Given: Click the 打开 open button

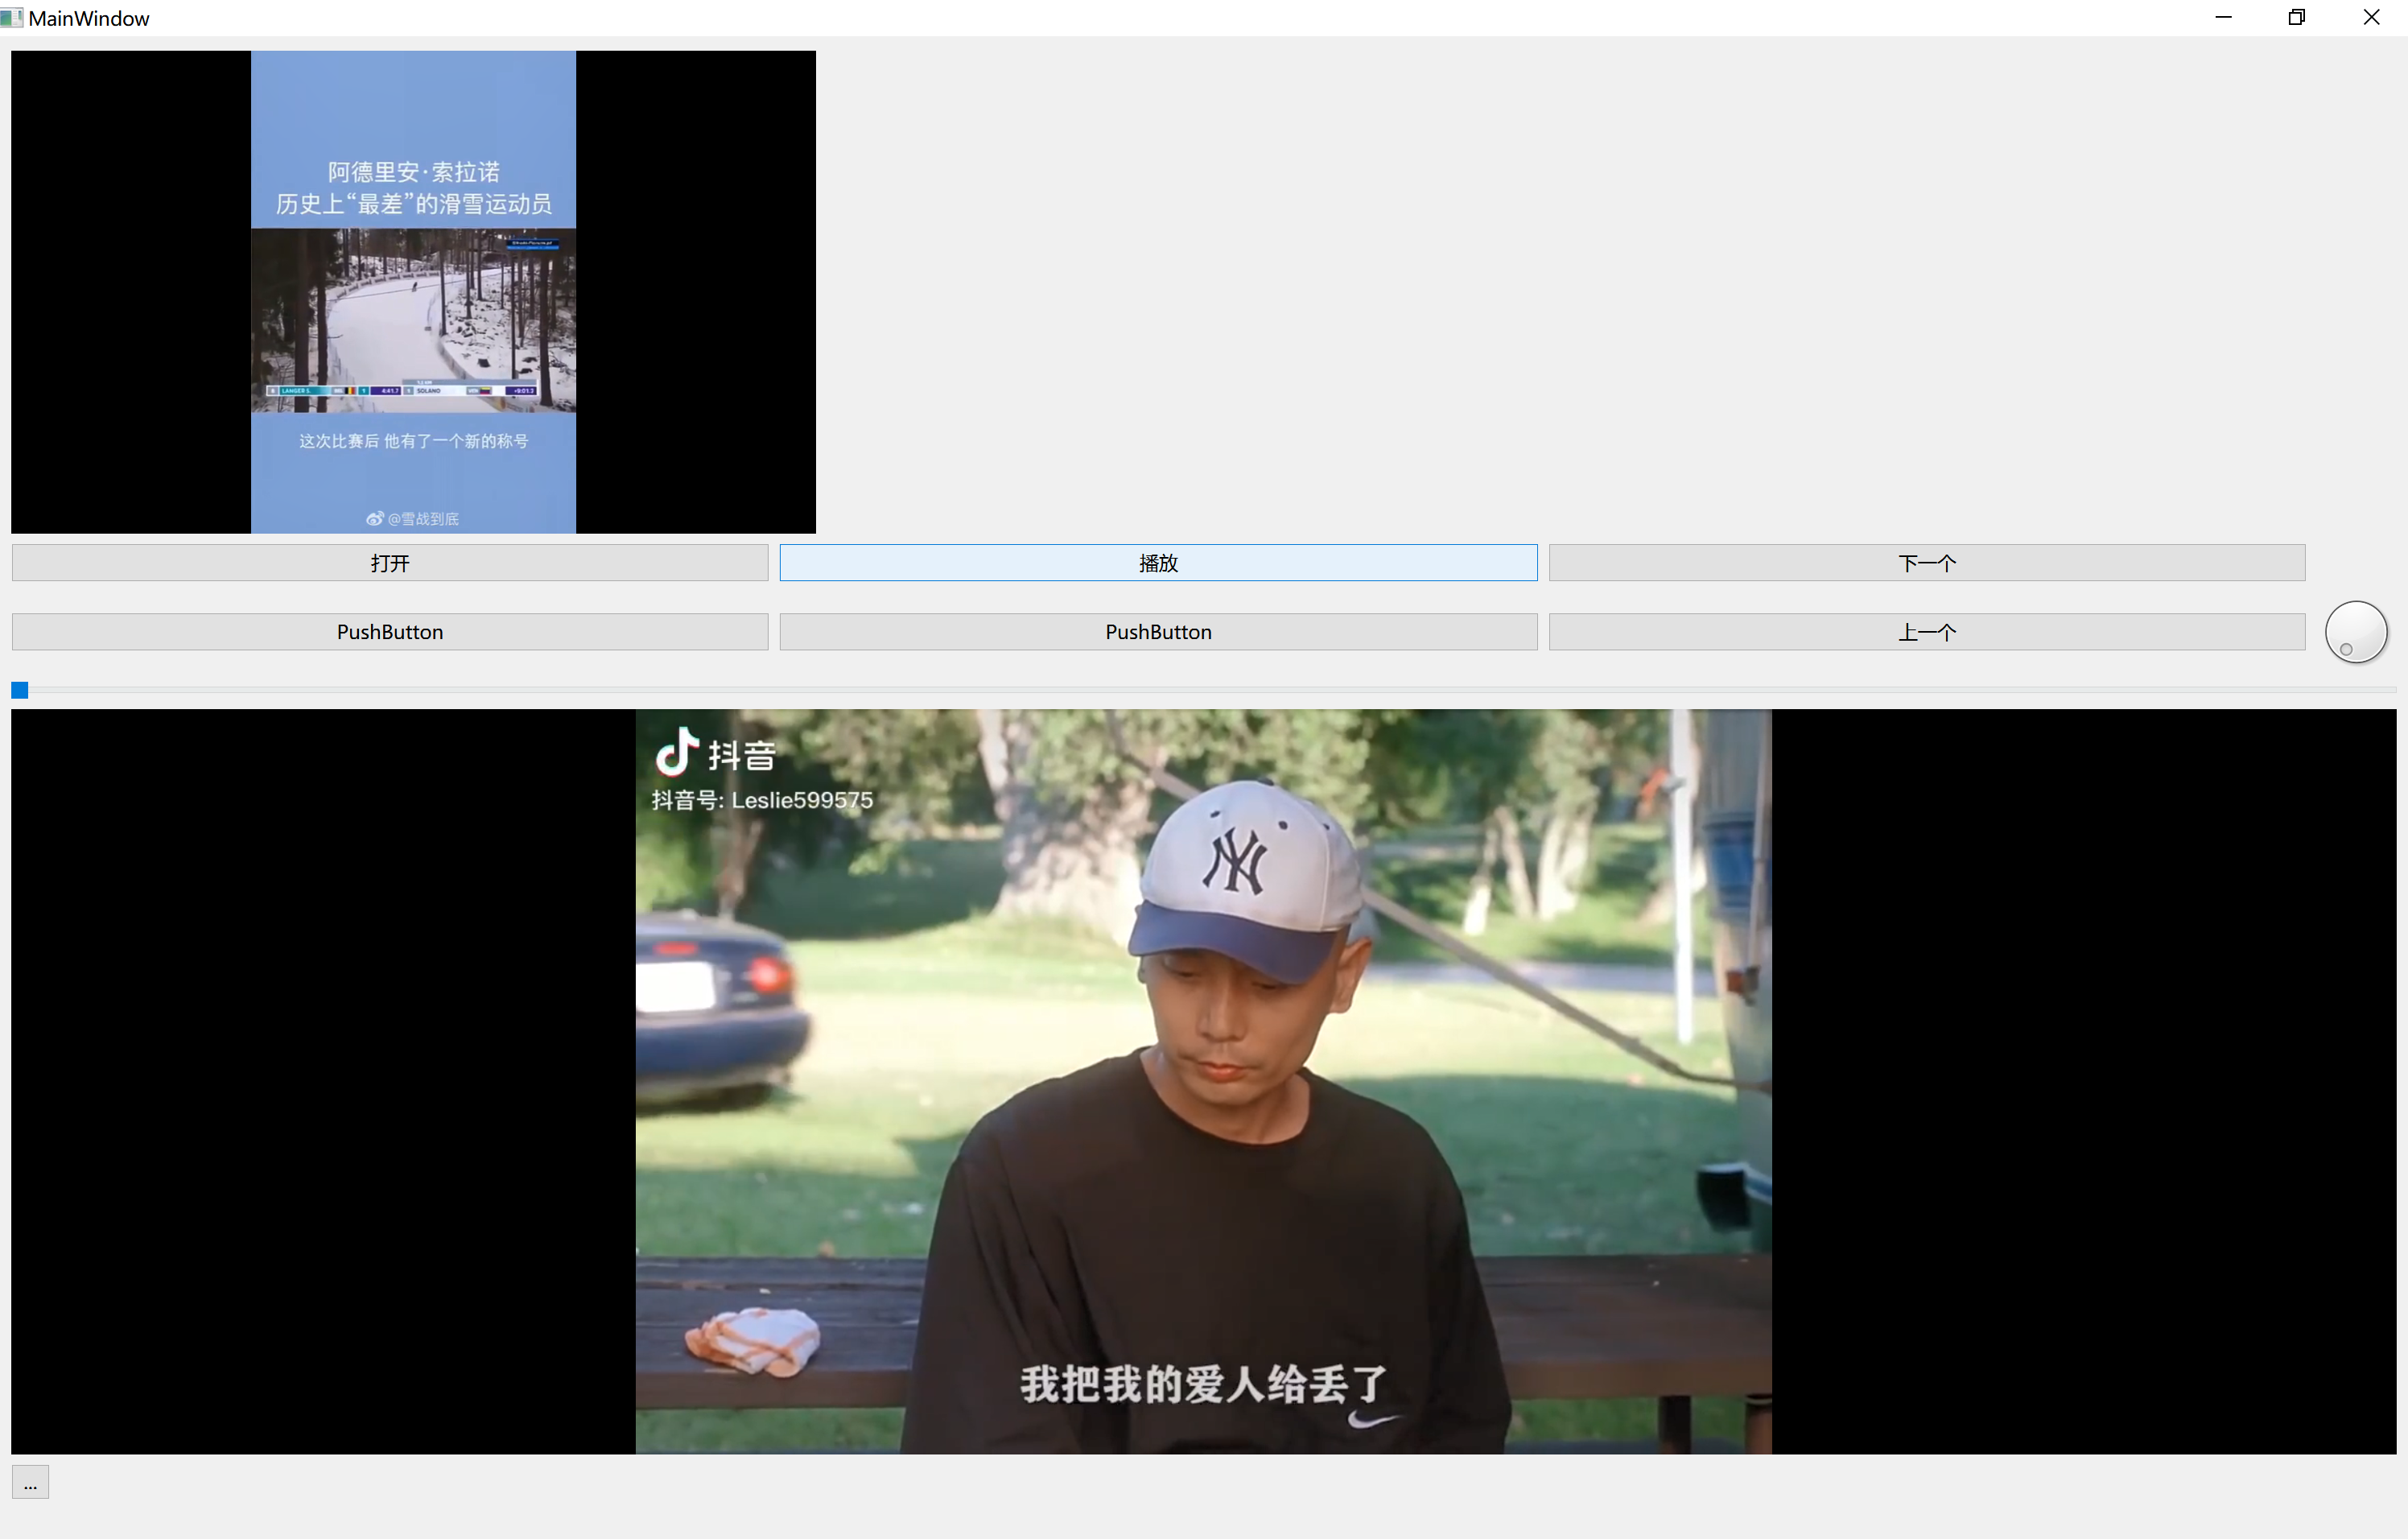Looking at the screenshot, I should [x=389, y=563].
